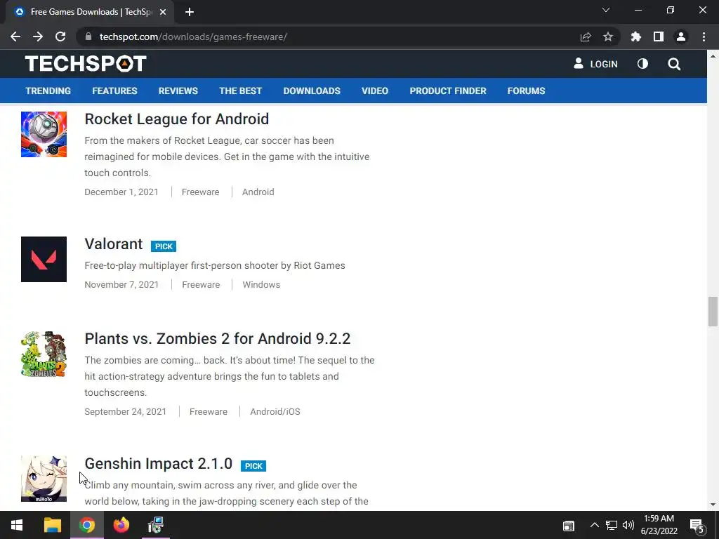Viewport: 719px width, 539px height.
Task: Click 'Windows' platform text under Valorant
Action: click(x=261, y=285)
